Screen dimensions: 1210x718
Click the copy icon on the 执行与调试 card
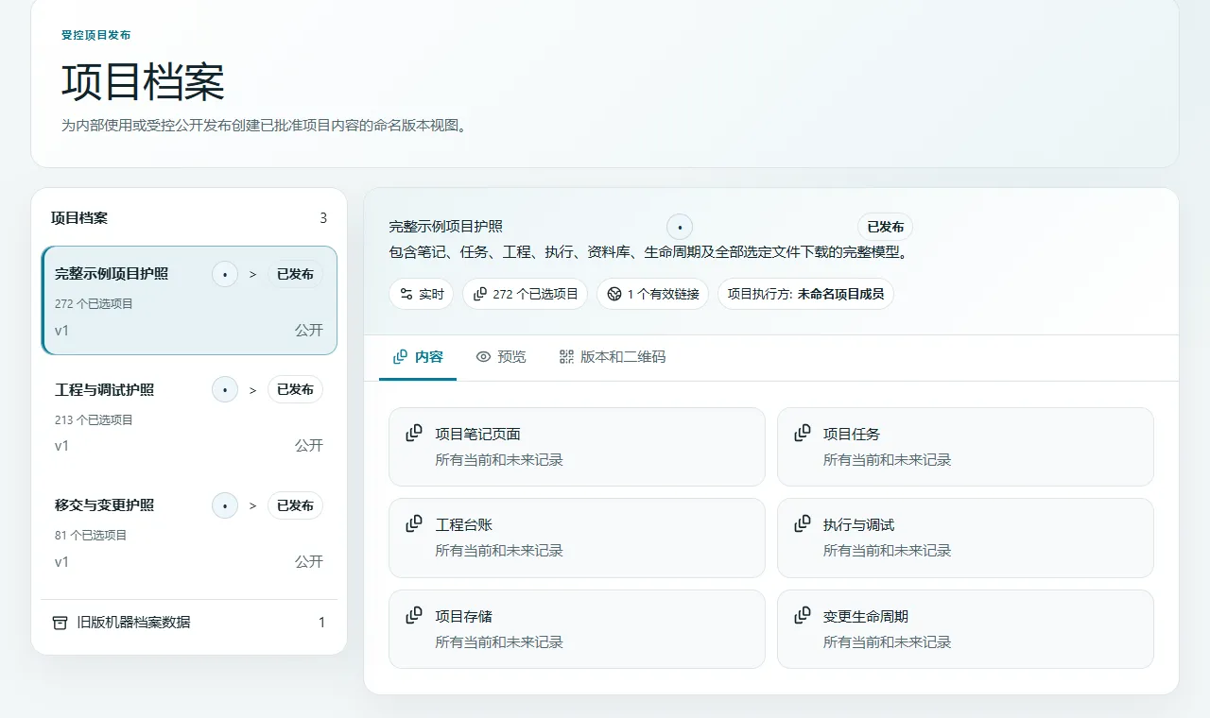(803, 523)
